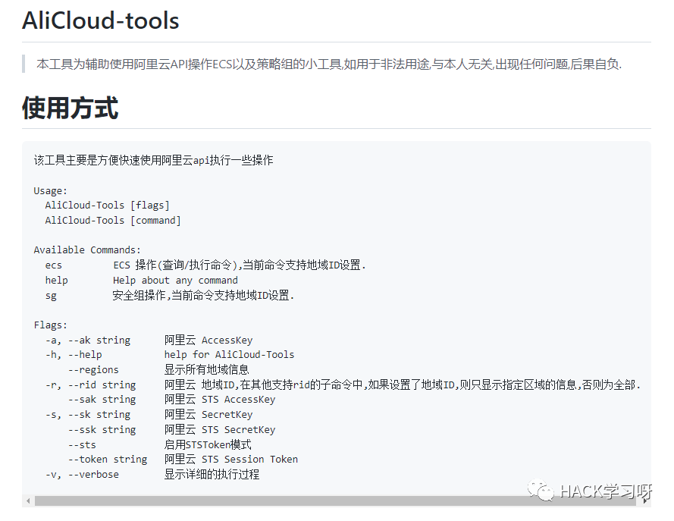
Task: Click the 'sg' command name
Action: [51, 296]
